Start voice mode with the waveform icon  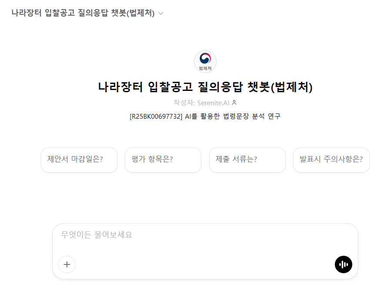click(344, 264)
